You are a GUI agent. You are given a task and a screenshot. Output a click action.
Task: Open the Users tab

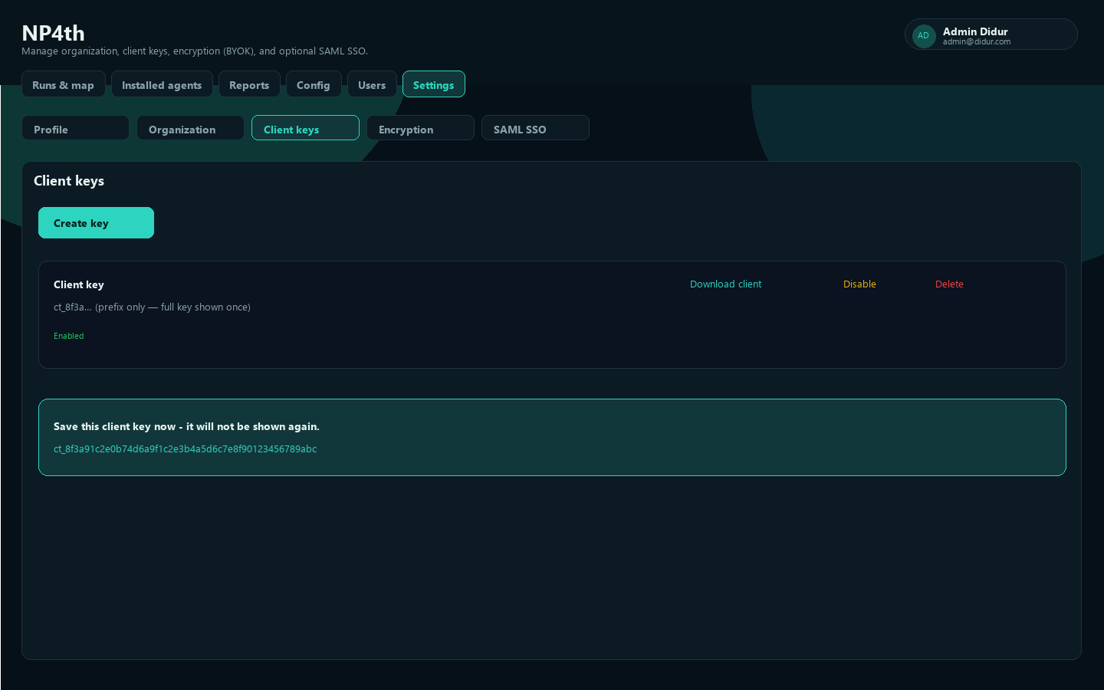tap(372, 84)
